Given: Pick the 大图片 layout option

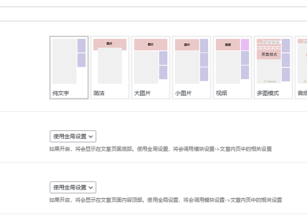Looking at the screenshot, I should (151, 67).
